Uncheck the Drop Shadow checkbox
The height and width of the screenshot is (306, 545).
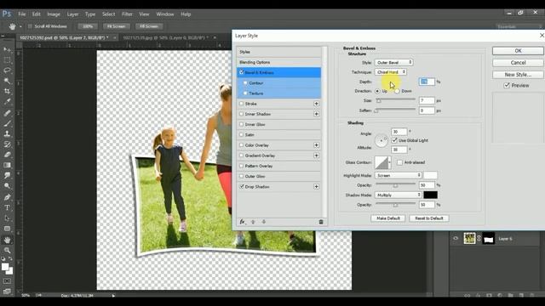[242, 187]
